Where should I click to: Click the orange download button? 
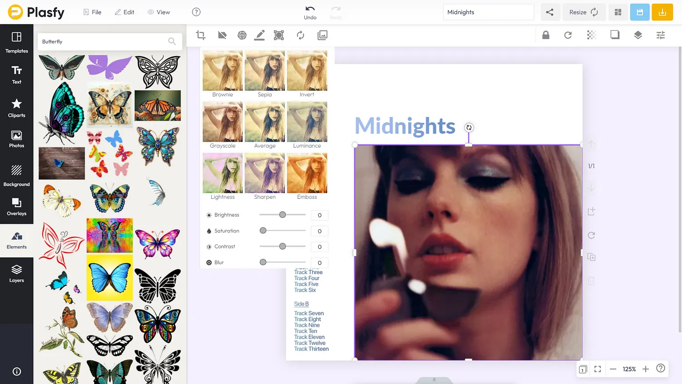point(662,12)
